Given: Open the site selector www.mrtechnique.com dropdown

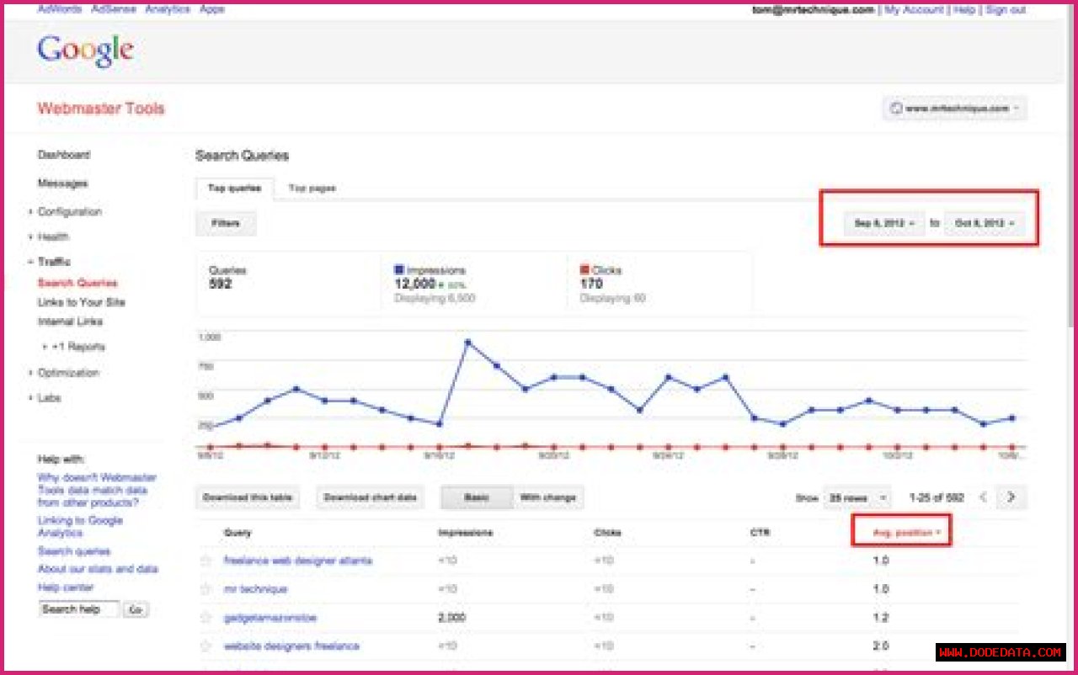Looking at the screenshot, I should tap(954, 109).
